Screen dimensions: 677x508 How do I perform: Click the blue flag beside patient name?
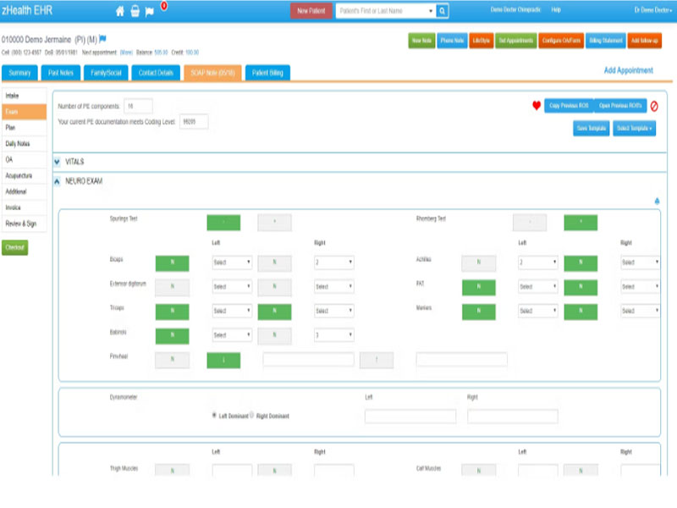(103, 39)
